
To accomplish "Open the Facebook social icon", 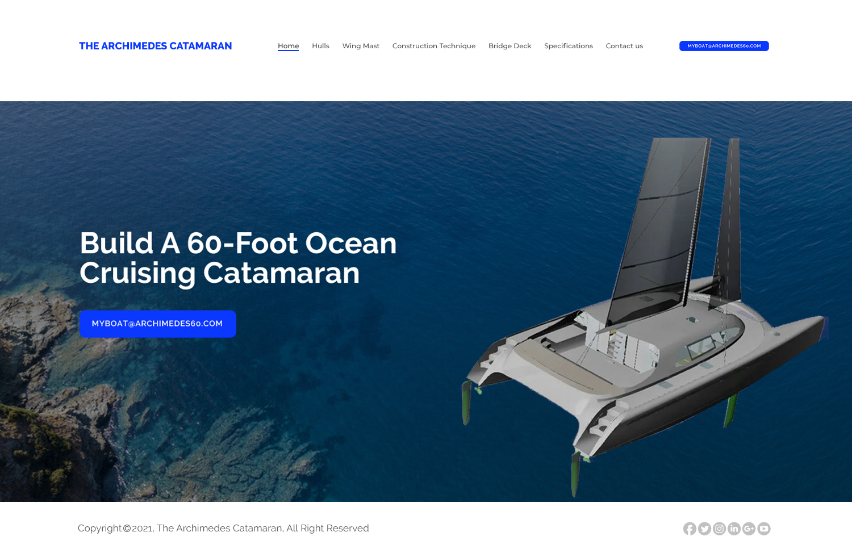I will coord(690,529).
